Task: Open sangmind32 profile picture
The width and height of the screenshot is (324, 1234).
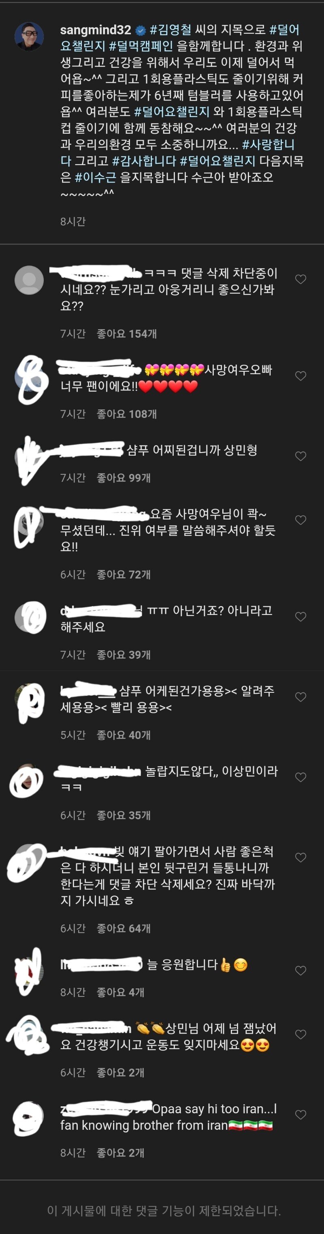Action: pyautogui.click(x=29, y=36)
